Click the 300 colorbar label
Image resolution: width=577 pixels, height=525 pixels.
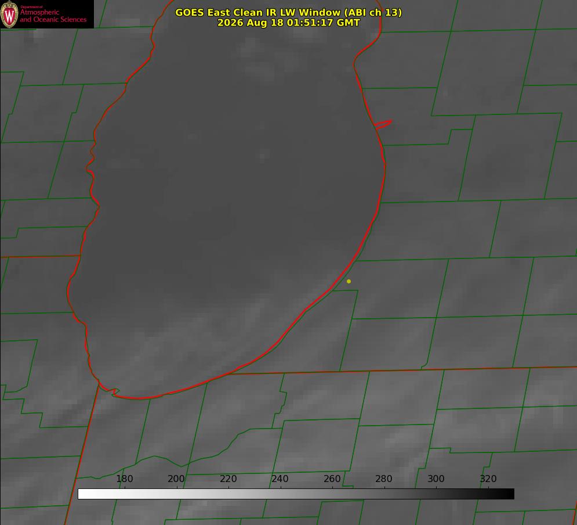(x=436, y=479)
